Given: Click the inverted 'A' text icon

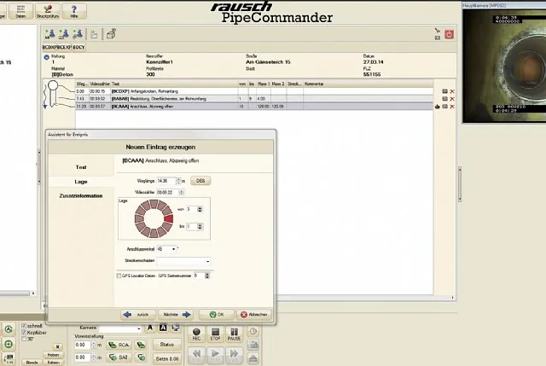Looking at the screenshot, I should click(163, 328).
